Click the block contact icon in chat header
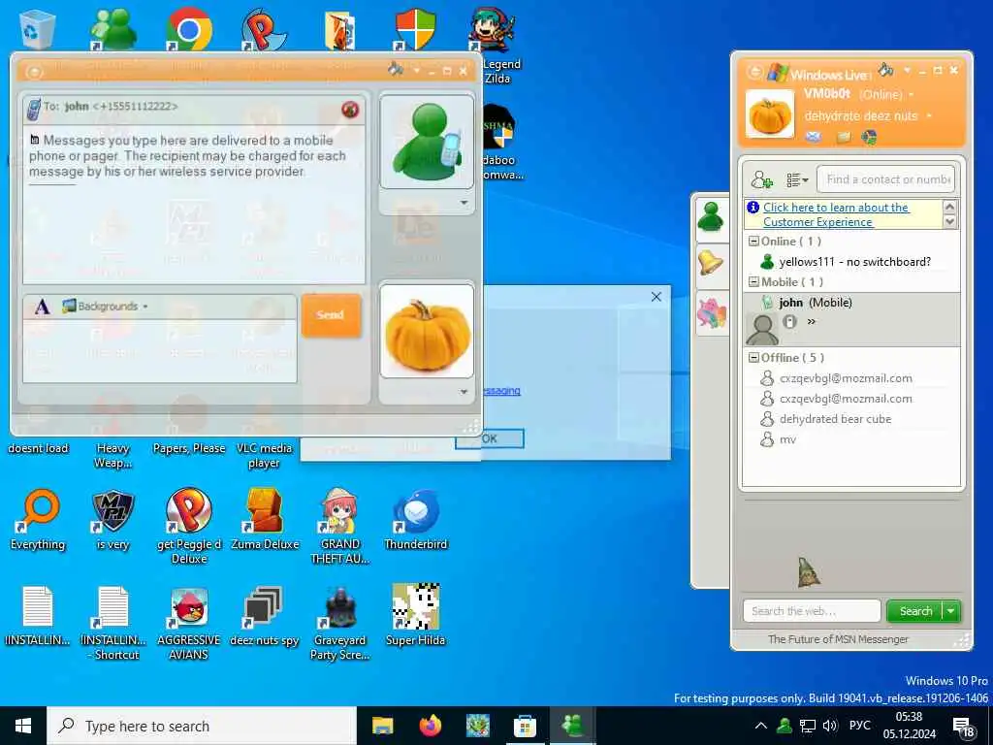The width and height of the screenshot is (993, 745). [349, 110]
